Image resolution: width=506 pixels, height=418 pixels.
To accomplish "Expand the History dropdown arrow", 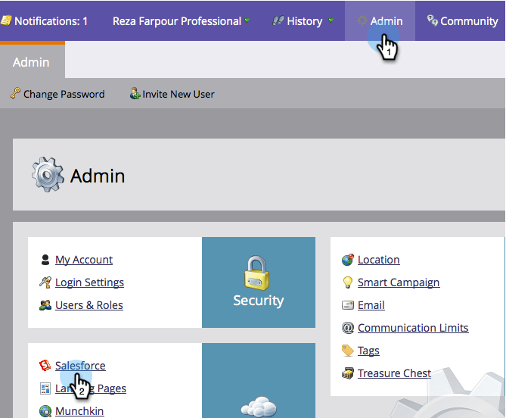I will 331,20.
